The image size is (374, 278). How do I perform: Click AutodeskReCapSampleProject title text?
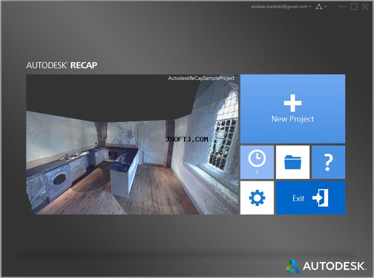pos(201,78)
